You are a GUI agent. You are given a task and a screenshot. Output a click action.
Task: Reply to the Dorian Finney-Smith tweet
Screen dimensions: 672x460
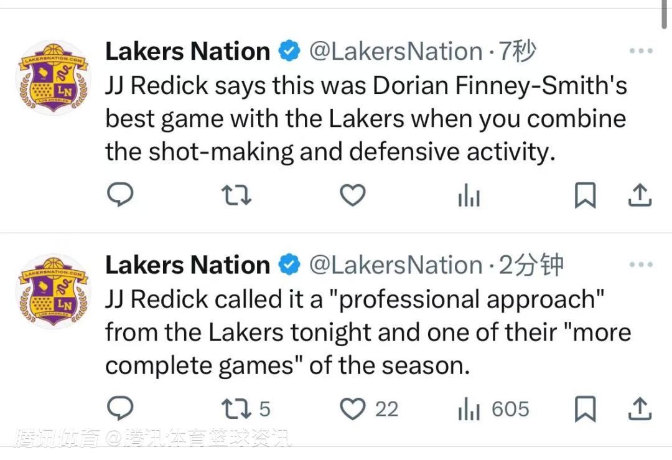click(121, 196)
